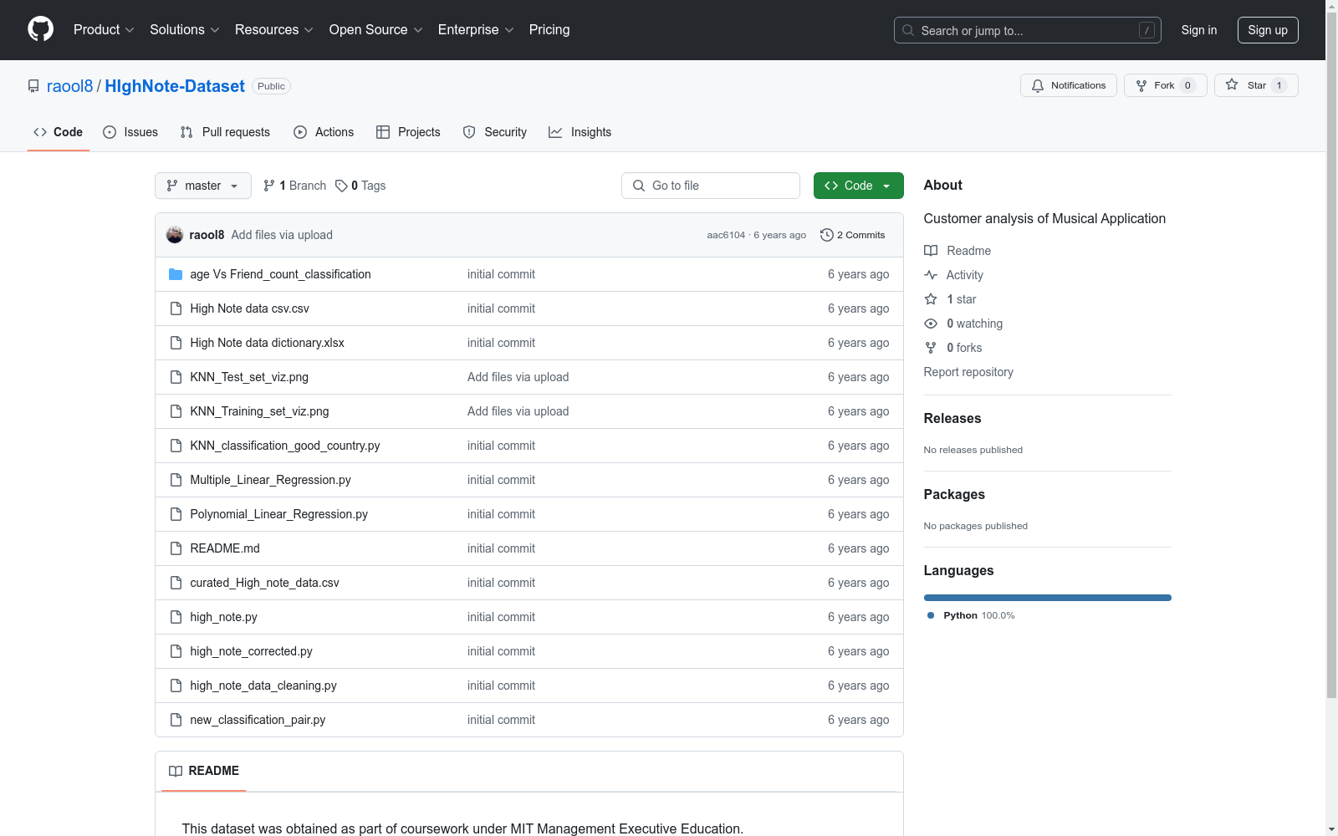Click the search magnifier in header
This screenshot has width=1338, height=836.
(908, 30)
